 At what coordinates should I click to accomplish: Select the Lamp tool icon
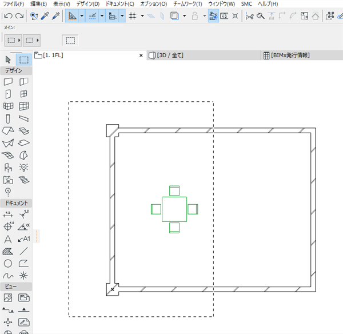[23, 168]
